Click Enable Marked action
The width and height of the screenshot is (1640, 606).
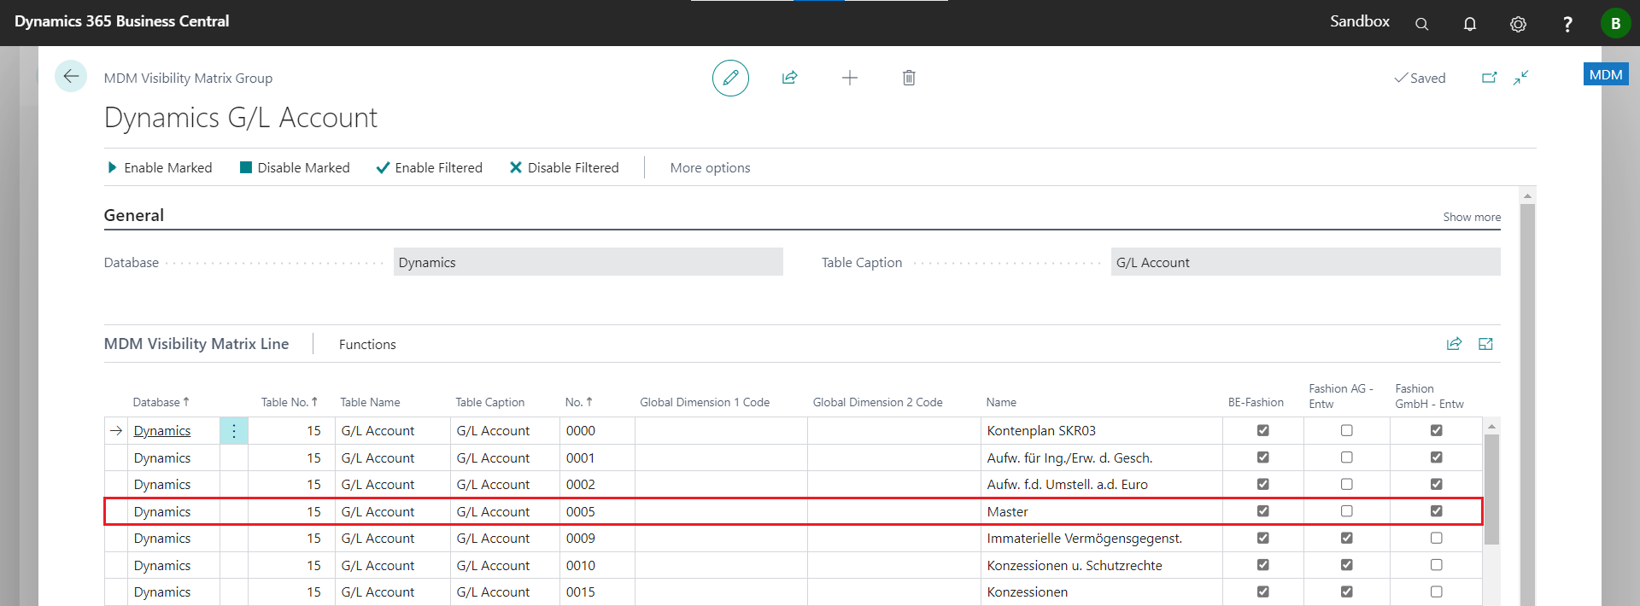160,167
